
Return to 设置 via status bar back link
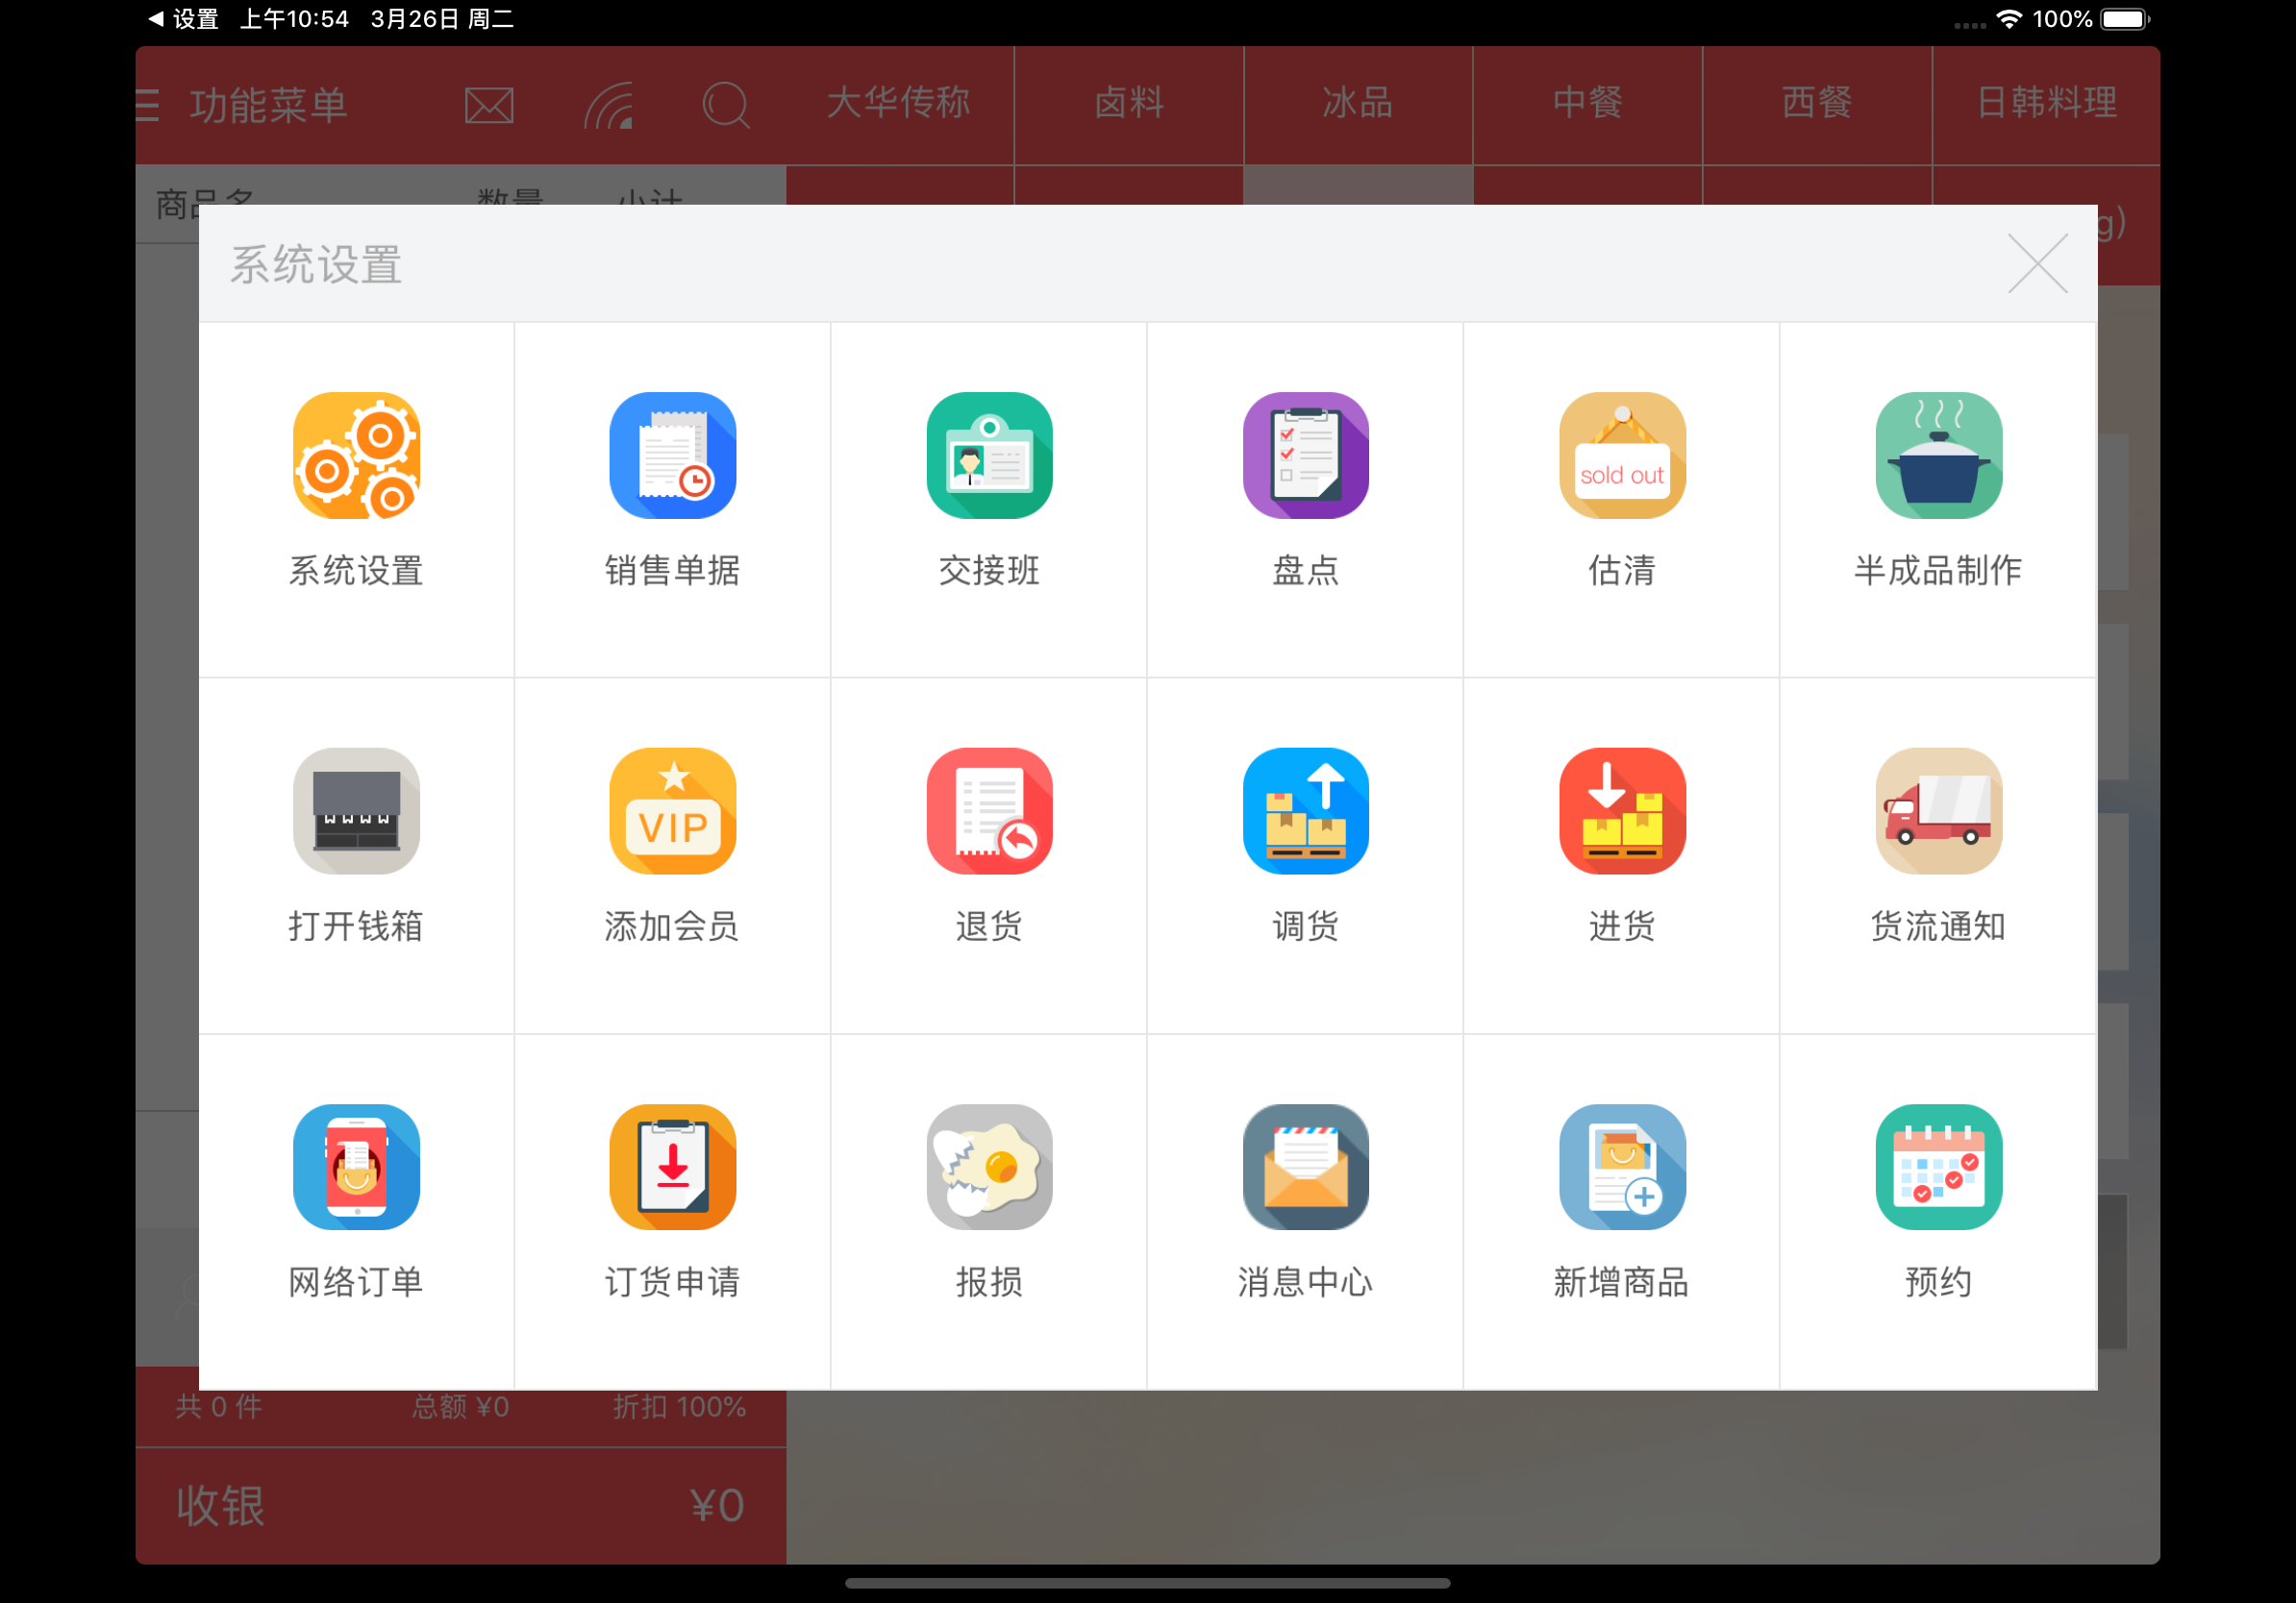[x=185, y=19]
